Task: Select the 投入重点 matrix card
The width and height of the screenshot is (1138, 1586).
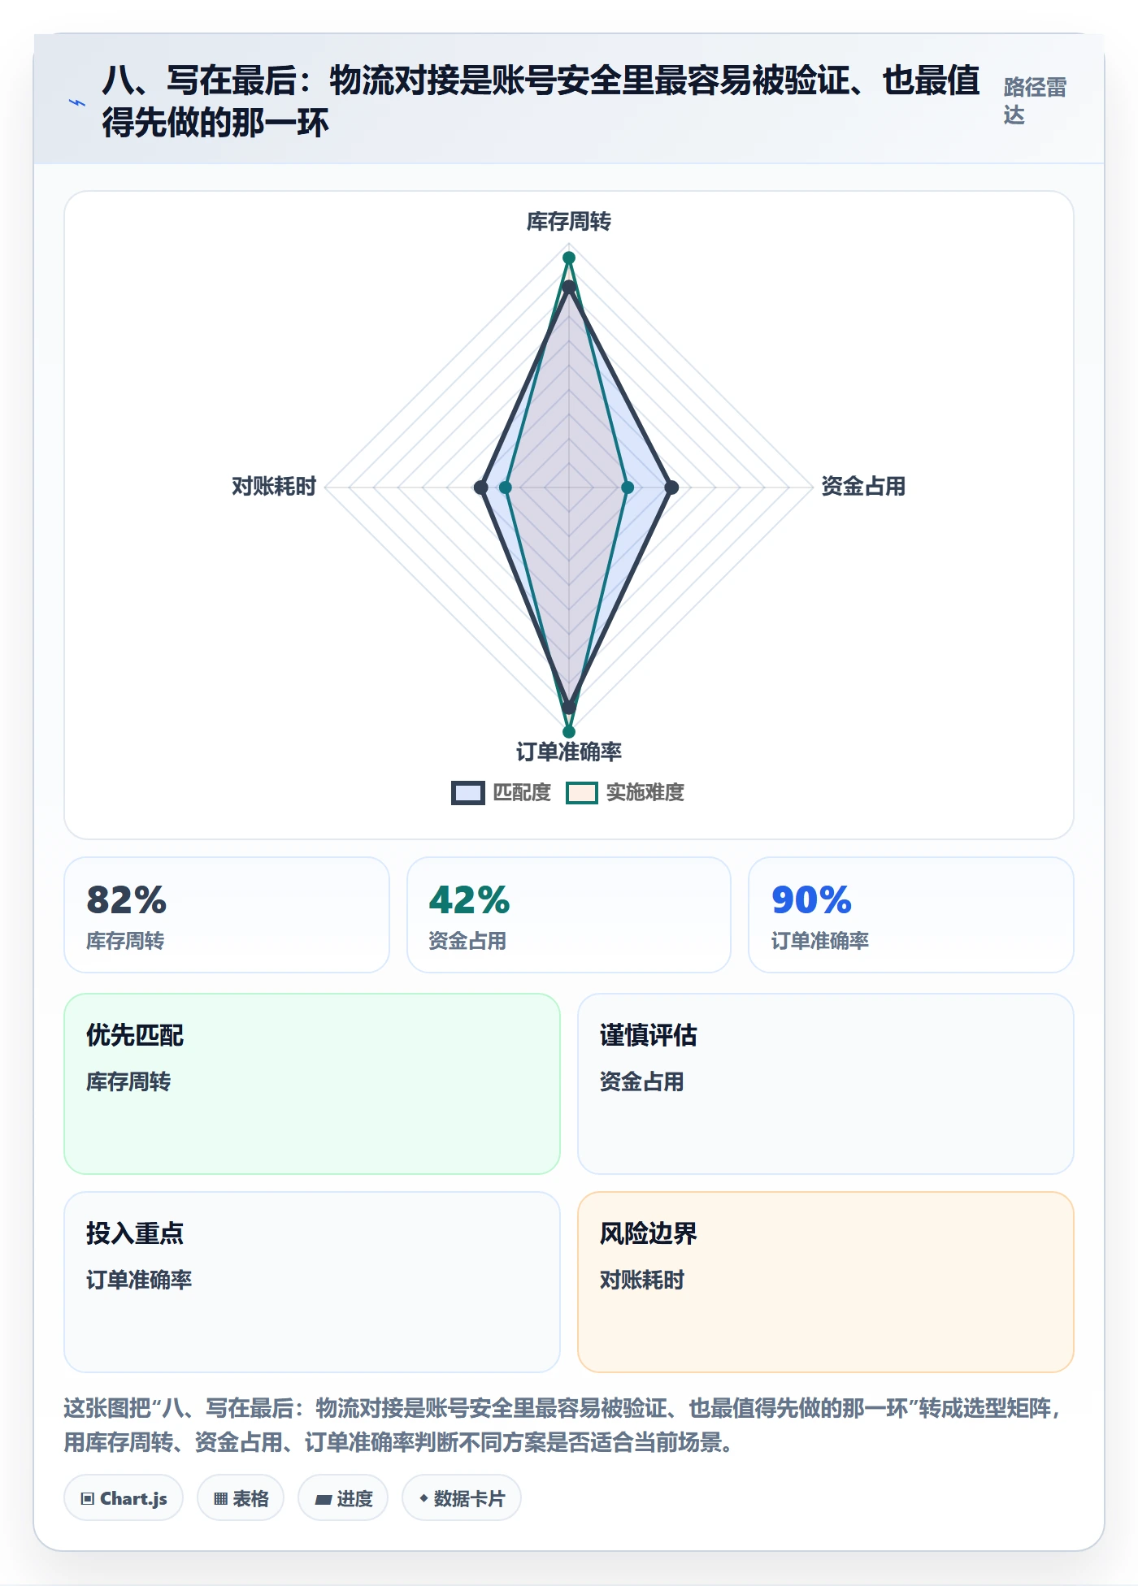Action: (x=312, y=1282)
